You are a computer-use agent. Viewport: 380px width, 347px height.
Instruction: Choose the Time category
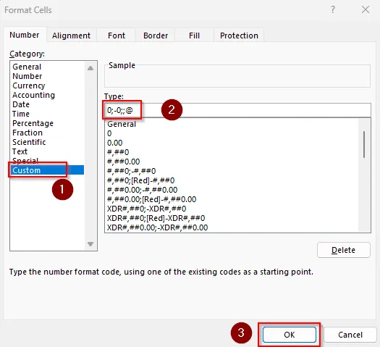coord(48,114)
